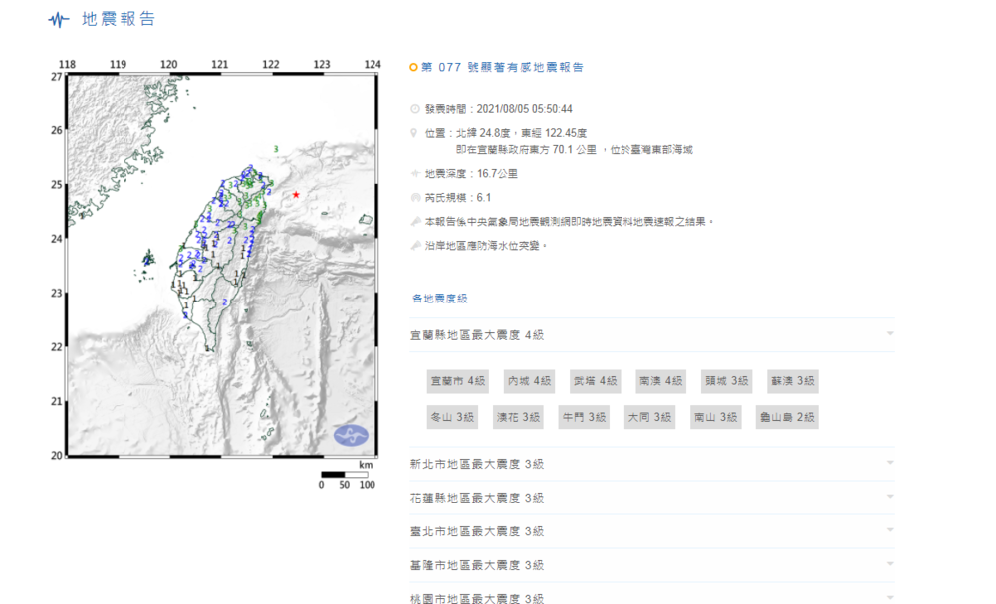Select the 宜蘭市 4級 intensity chip
The height and width of the screenshot is (604, 996).
(457, 380)
